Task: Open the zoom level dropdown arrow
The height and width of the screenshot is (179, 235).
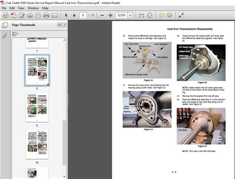Action: pyautogui.click(x=130, y=15)
